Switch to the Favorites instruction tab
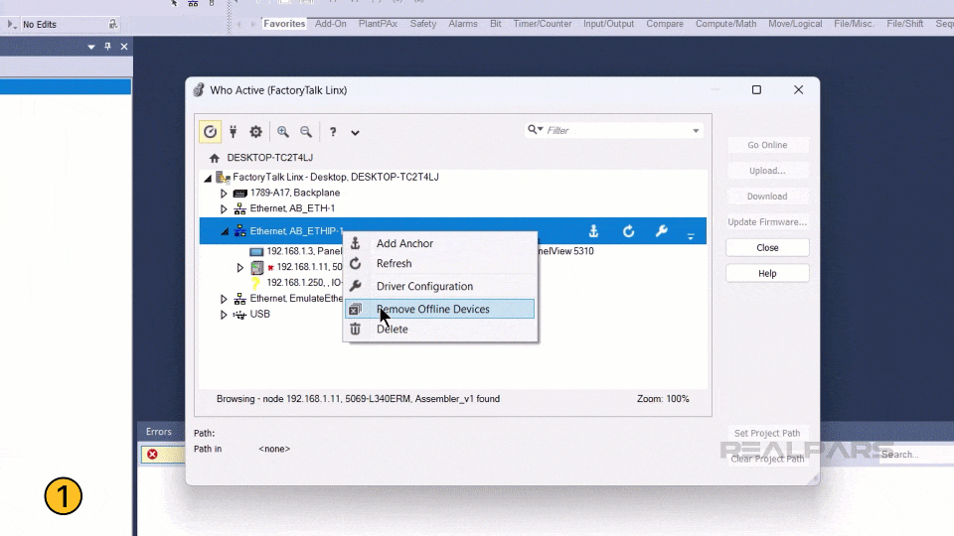This screenshot has width=954, height=536. tap(284, 24)
